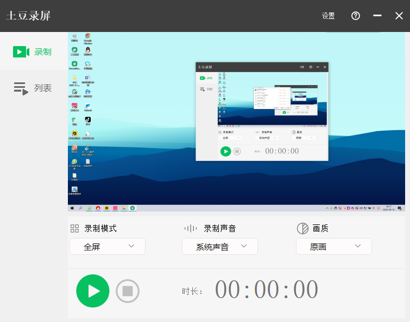Open the 系统声音 audio source dropdown
This screenshot has height=322, width=410.
[x=219, y=247]
